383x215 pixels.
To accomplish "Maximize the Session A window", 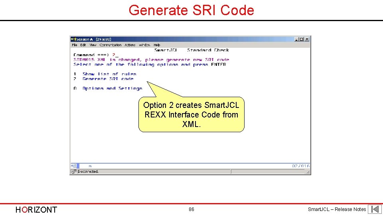I will pyautogui.click(x=302, y=39).
